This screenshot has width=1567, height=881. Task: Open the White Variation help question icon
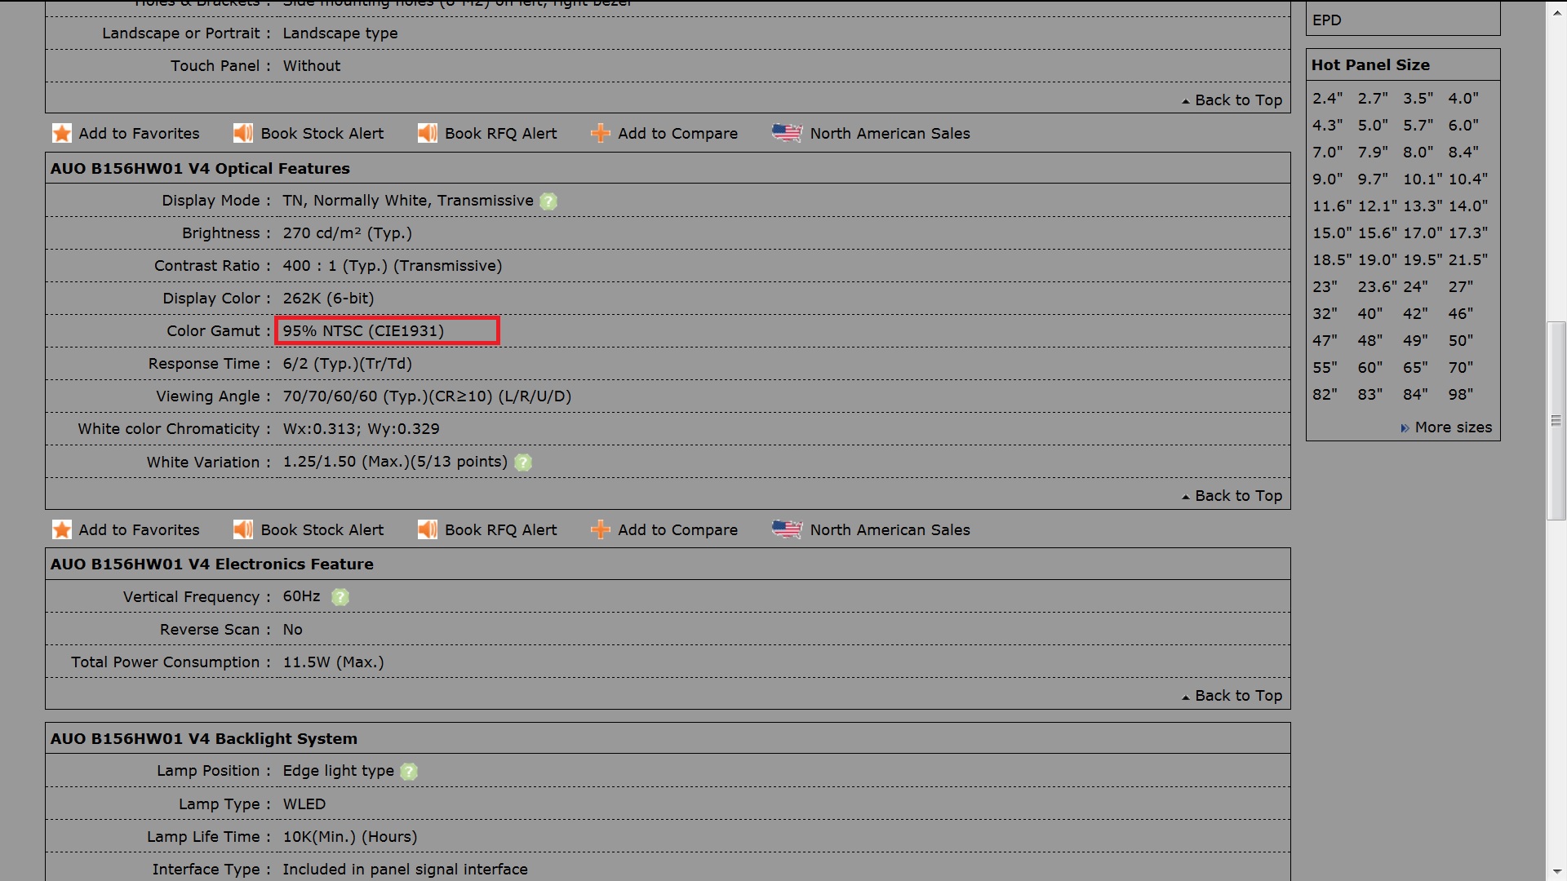(x=523, y=463)
